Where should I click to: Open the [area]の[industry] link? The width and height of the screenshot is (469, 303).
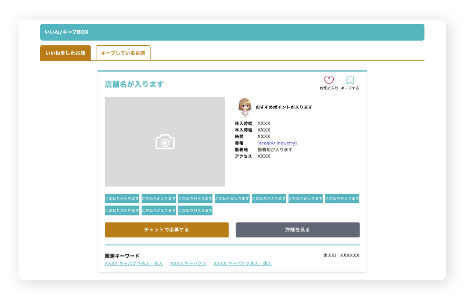[277, 143]
